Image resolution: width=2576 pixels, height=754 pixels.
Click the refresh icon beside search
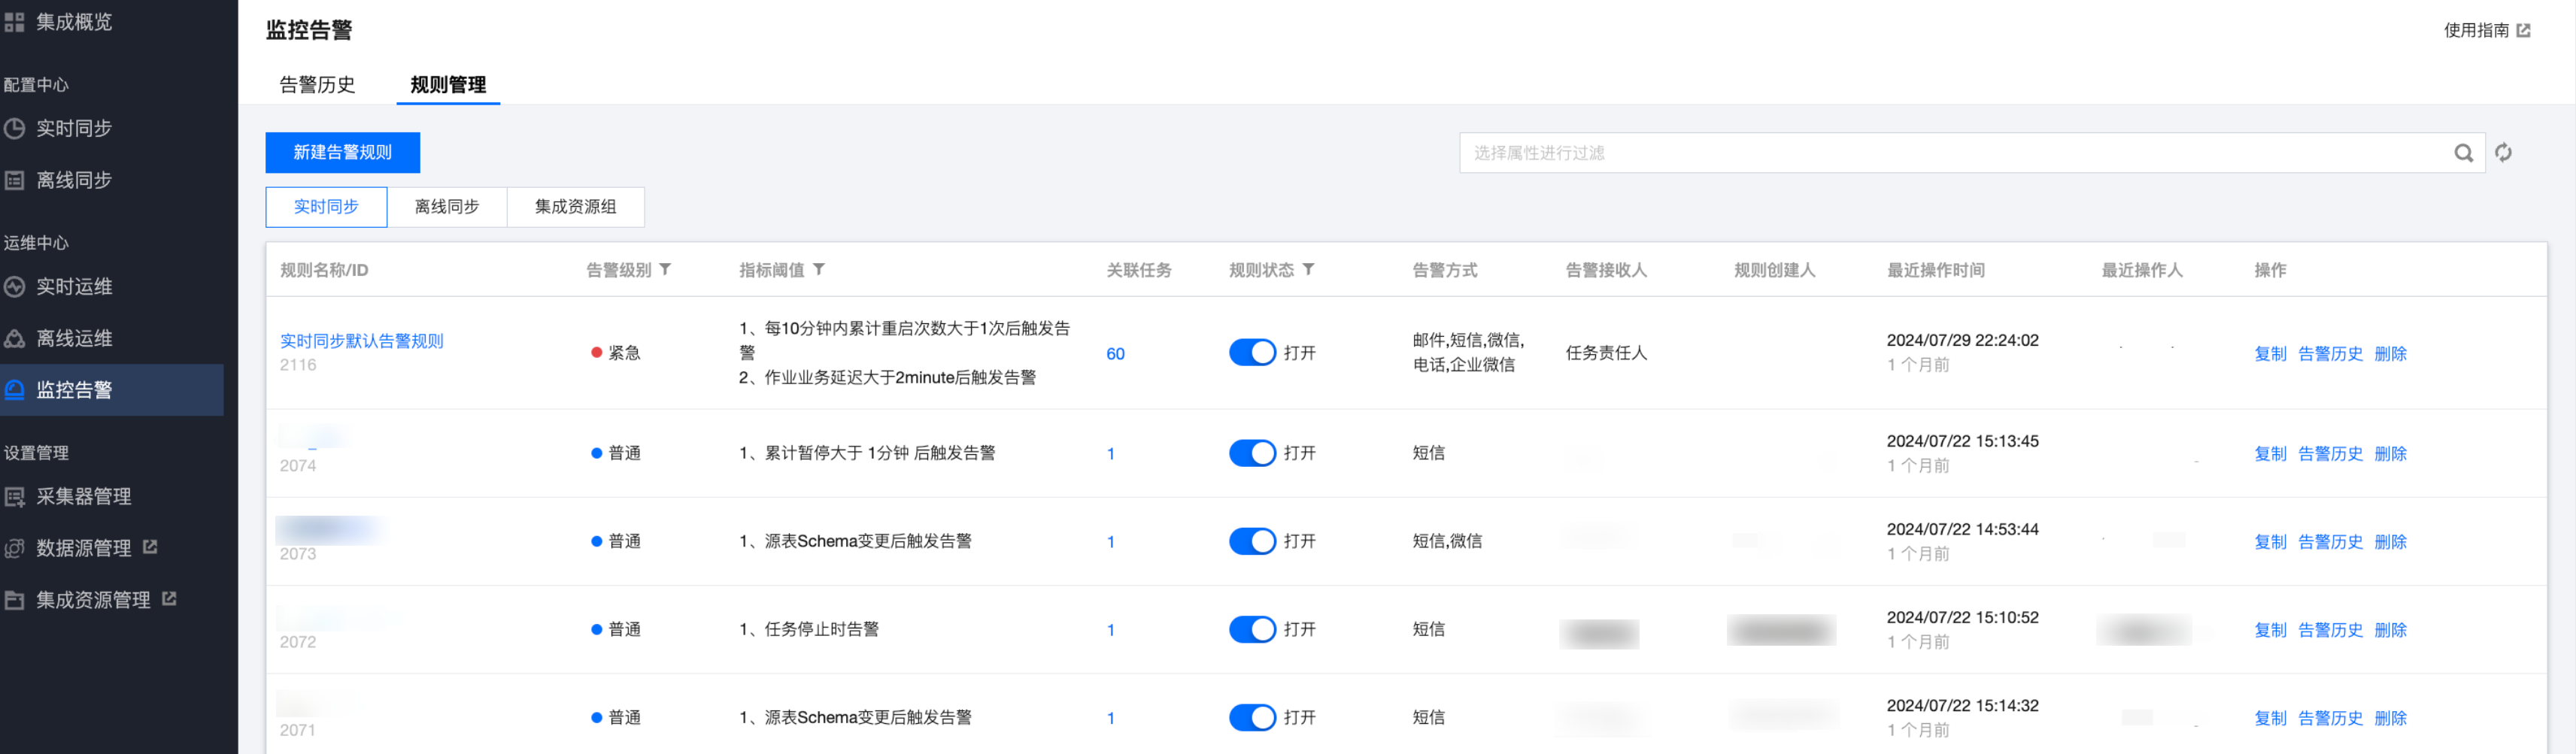[2503, 153]
